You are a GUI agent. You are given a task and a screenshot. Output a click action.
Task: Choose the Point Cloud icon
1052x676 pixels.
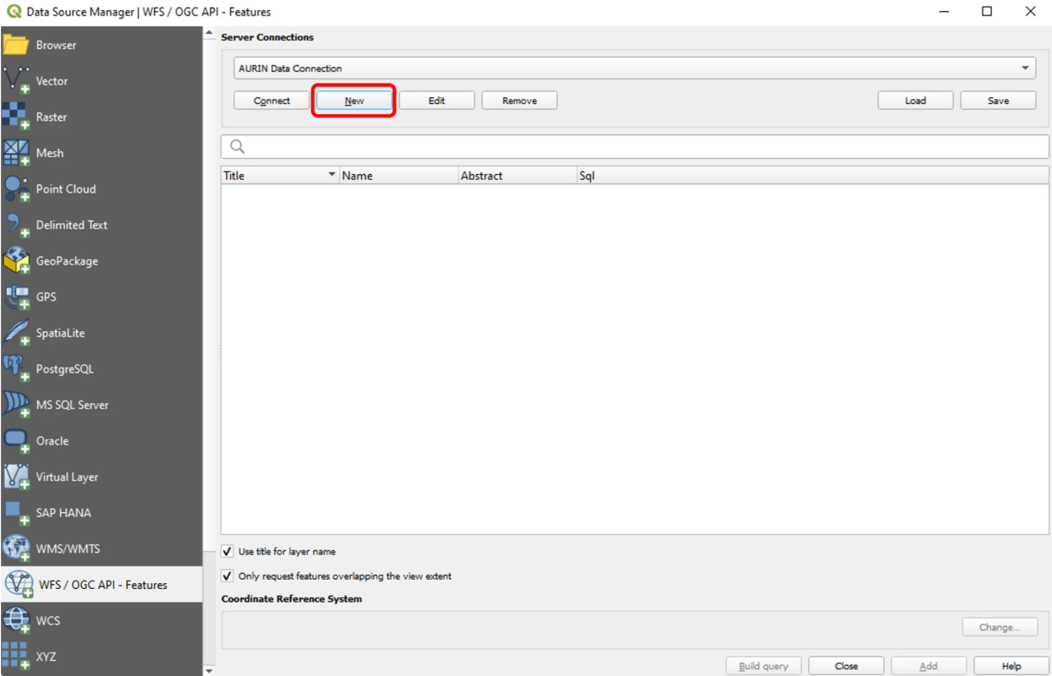tap(16, 189)
